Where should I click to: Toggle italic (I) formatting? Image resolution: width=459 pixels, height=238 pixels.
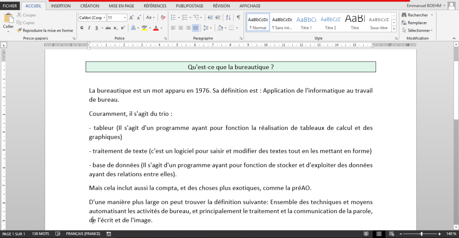[89, 28]
